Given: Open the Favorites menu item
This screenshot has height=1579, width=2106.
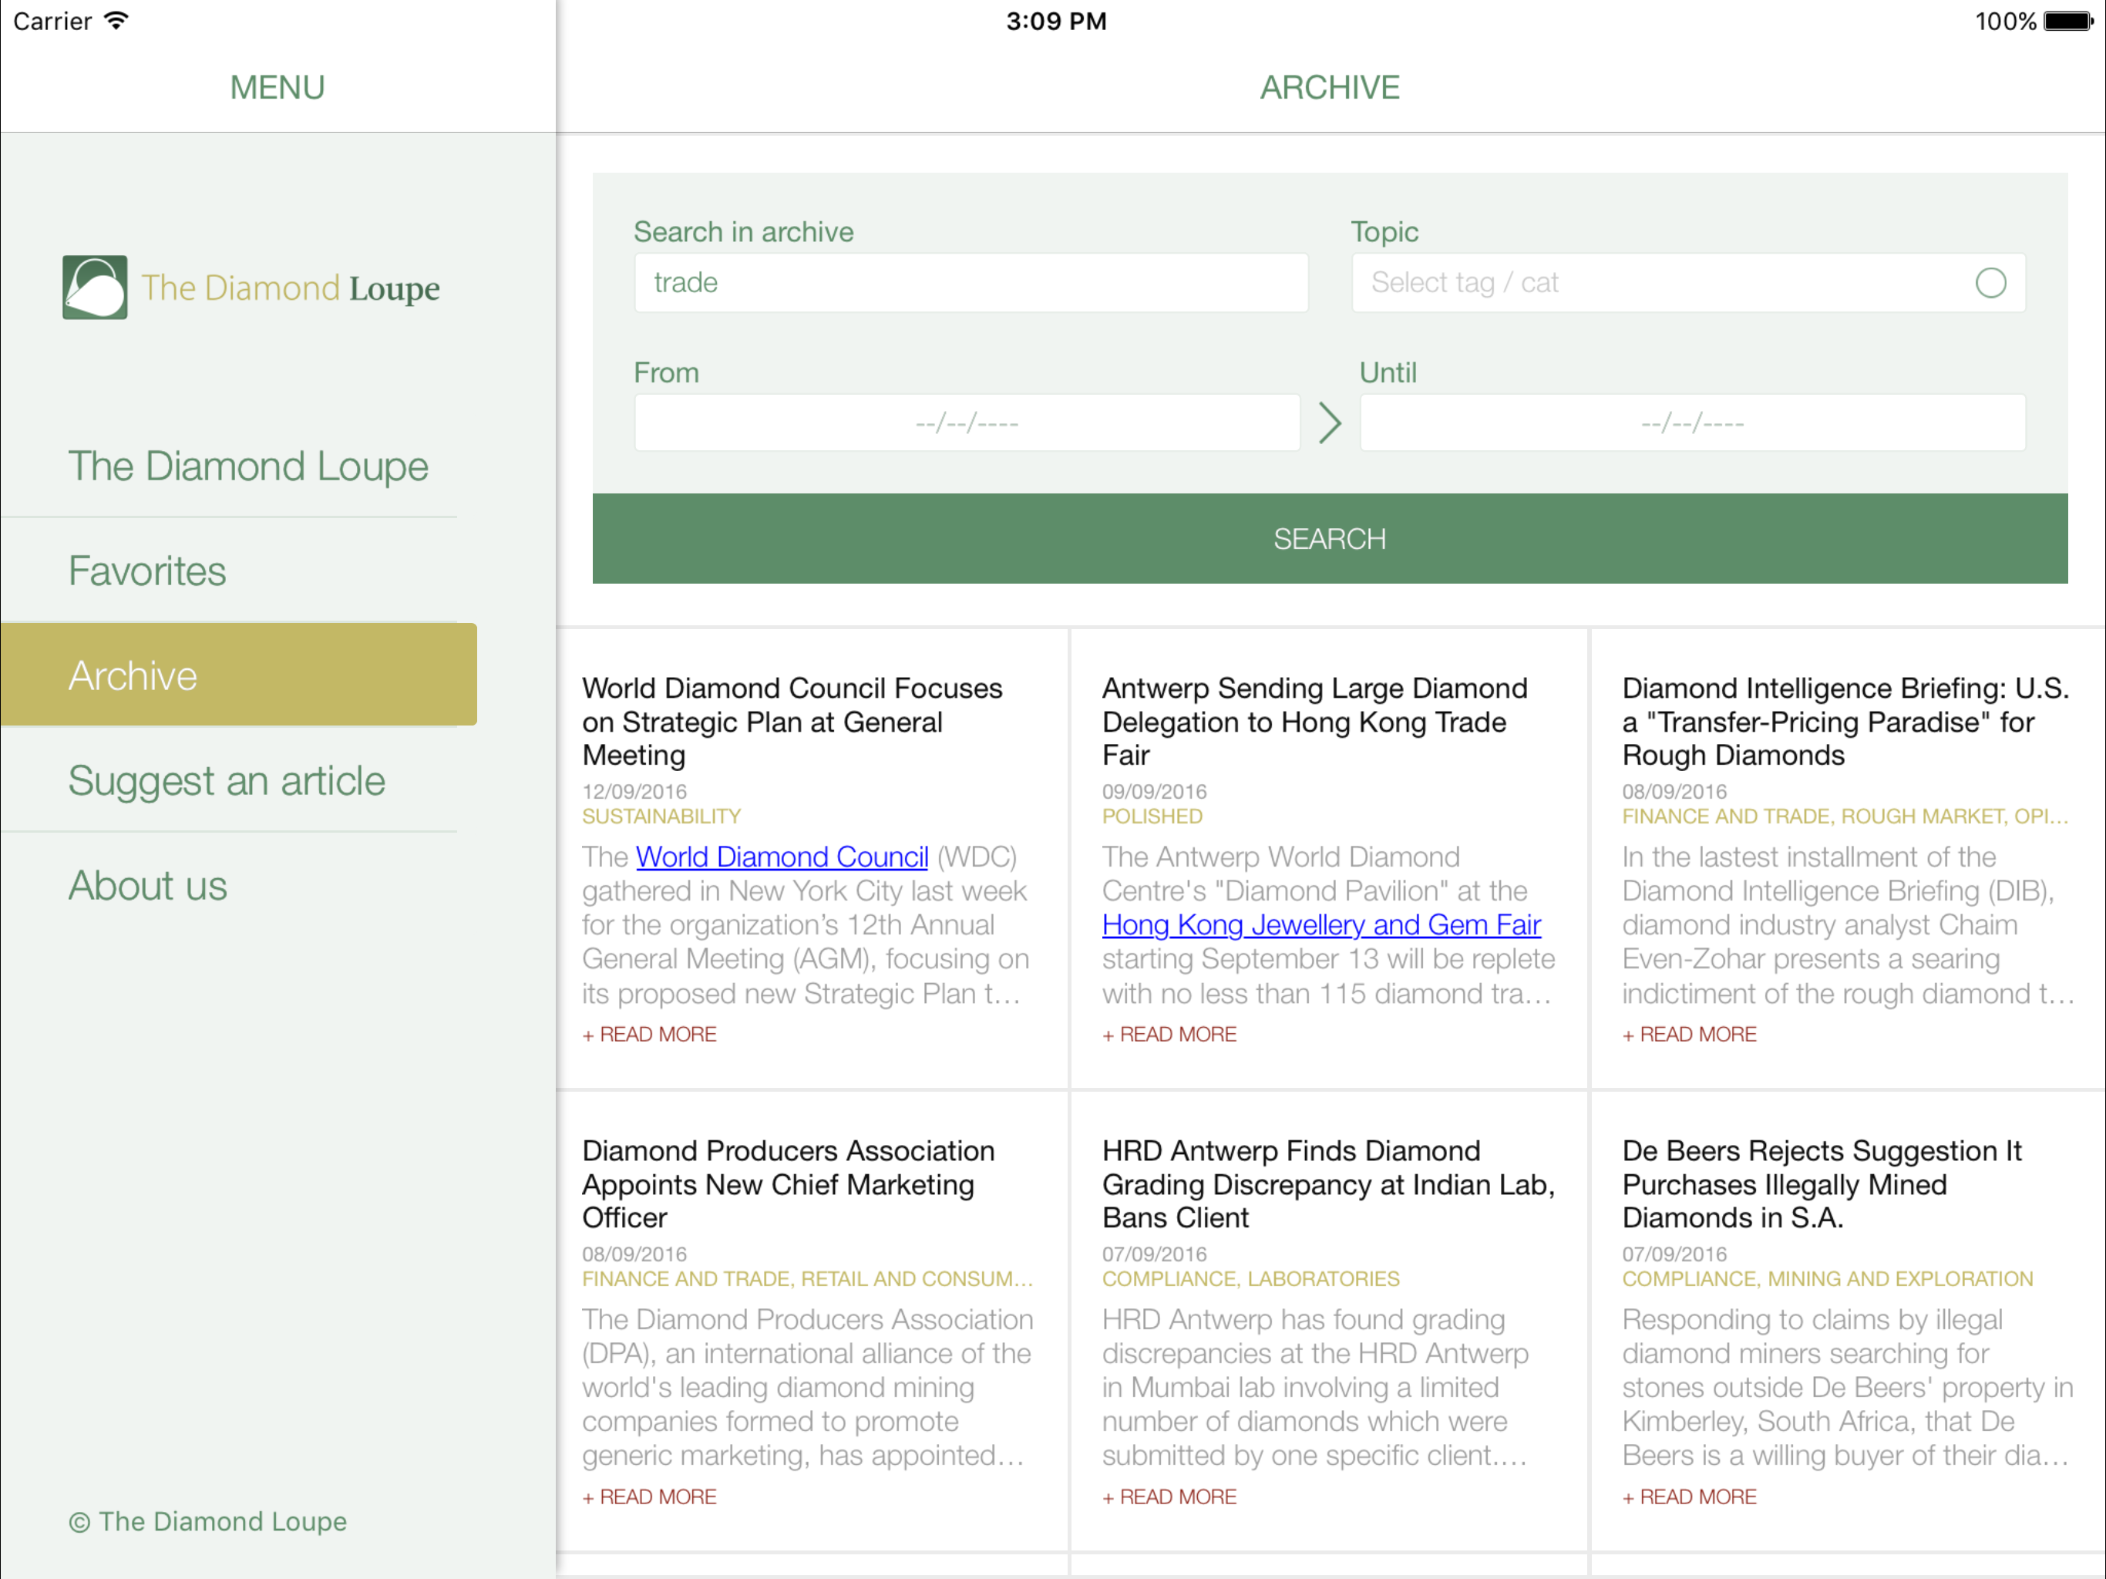Looking at the screenshot, I should 146,571.
